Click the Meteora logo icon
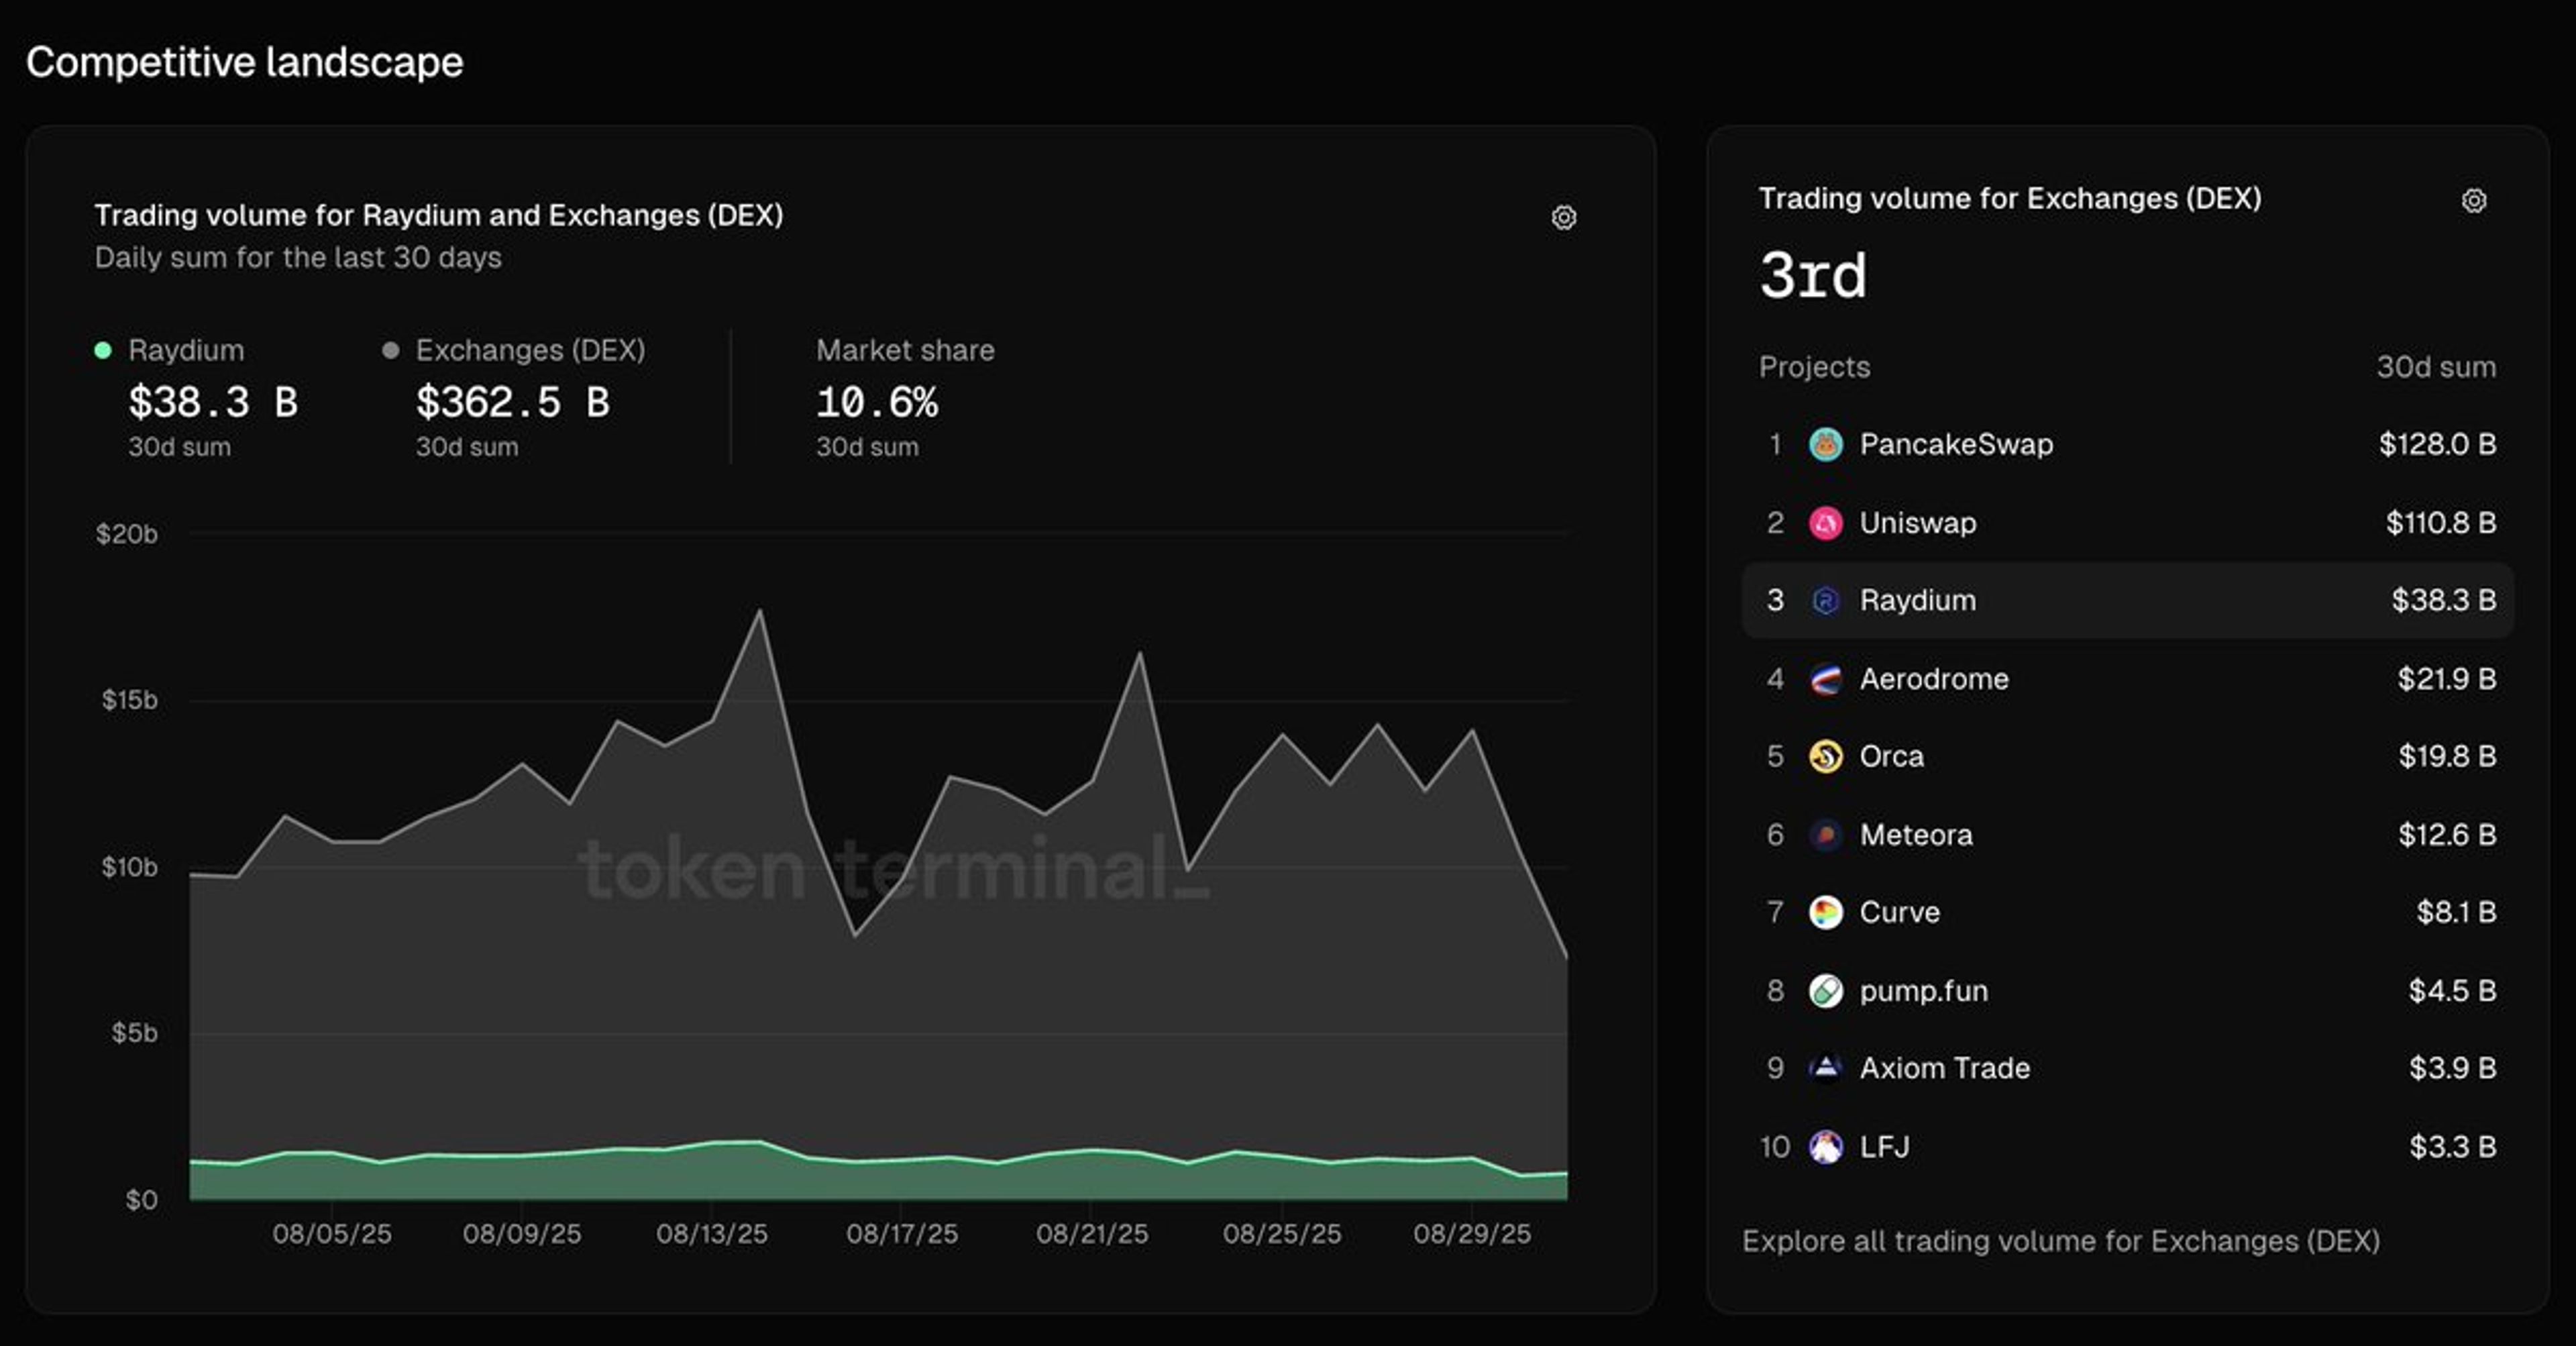This screenshot has height=1346, width=2576. point(1826,835)
